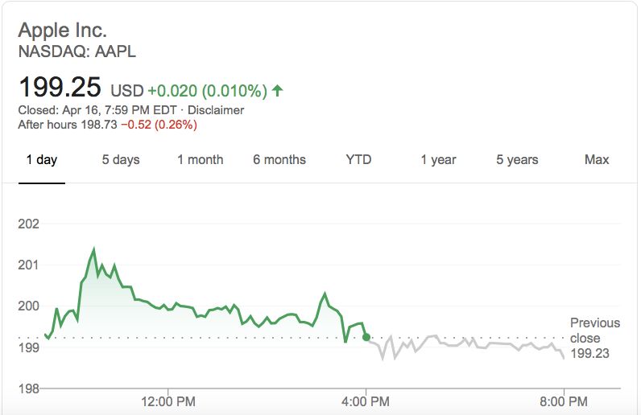Viewport: 641px width, 415px height.
Task: Select the YTD tab
Action: 358,159
